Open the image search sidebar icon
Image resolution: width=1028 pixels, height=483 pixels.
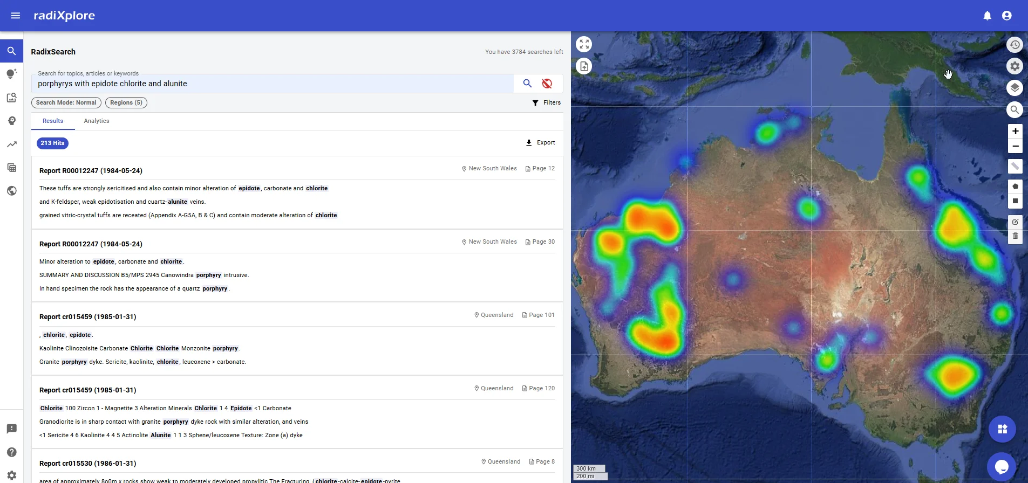[x=11, y=98]
